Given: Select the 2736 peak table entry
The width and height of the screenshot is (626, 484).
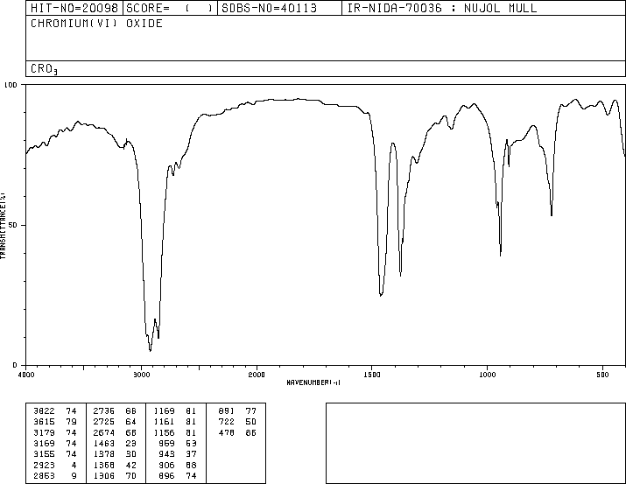Looking at the screenshot, I should coord(104,411).
